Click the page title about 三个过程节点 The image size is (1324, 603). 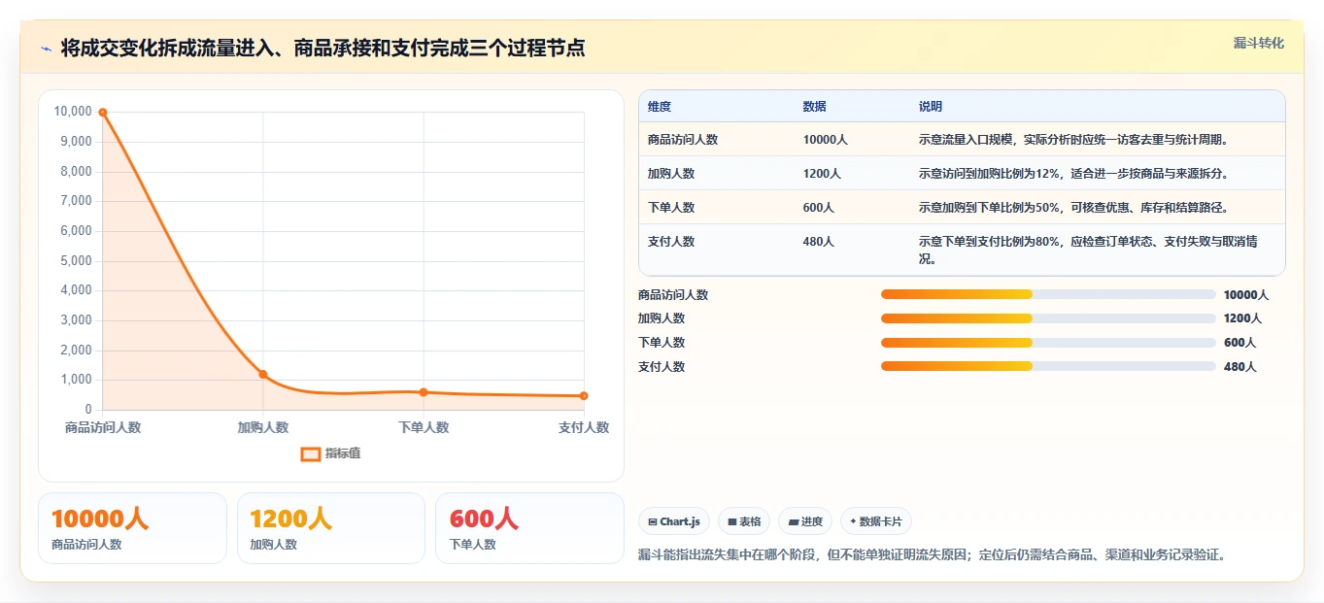click(x=323, y=48)
